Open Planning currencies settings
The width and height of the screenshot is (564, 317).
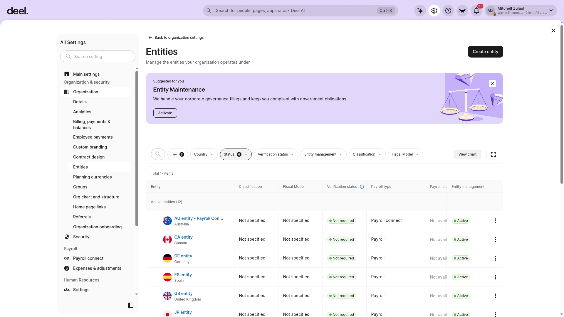[x=92, y=177]
